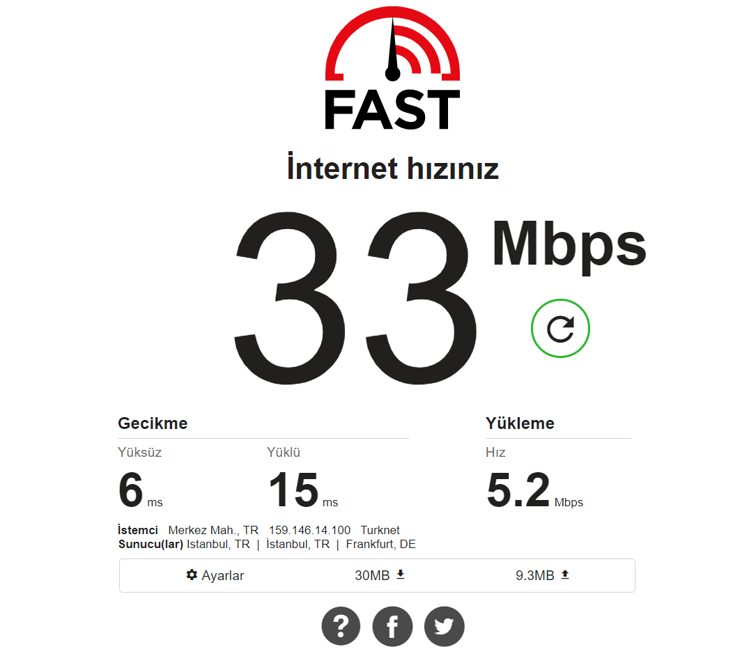Viewport: 733px width, 656px height.
Task: Click the 6 ms unloaded latency value
Action: click(140, 490)
